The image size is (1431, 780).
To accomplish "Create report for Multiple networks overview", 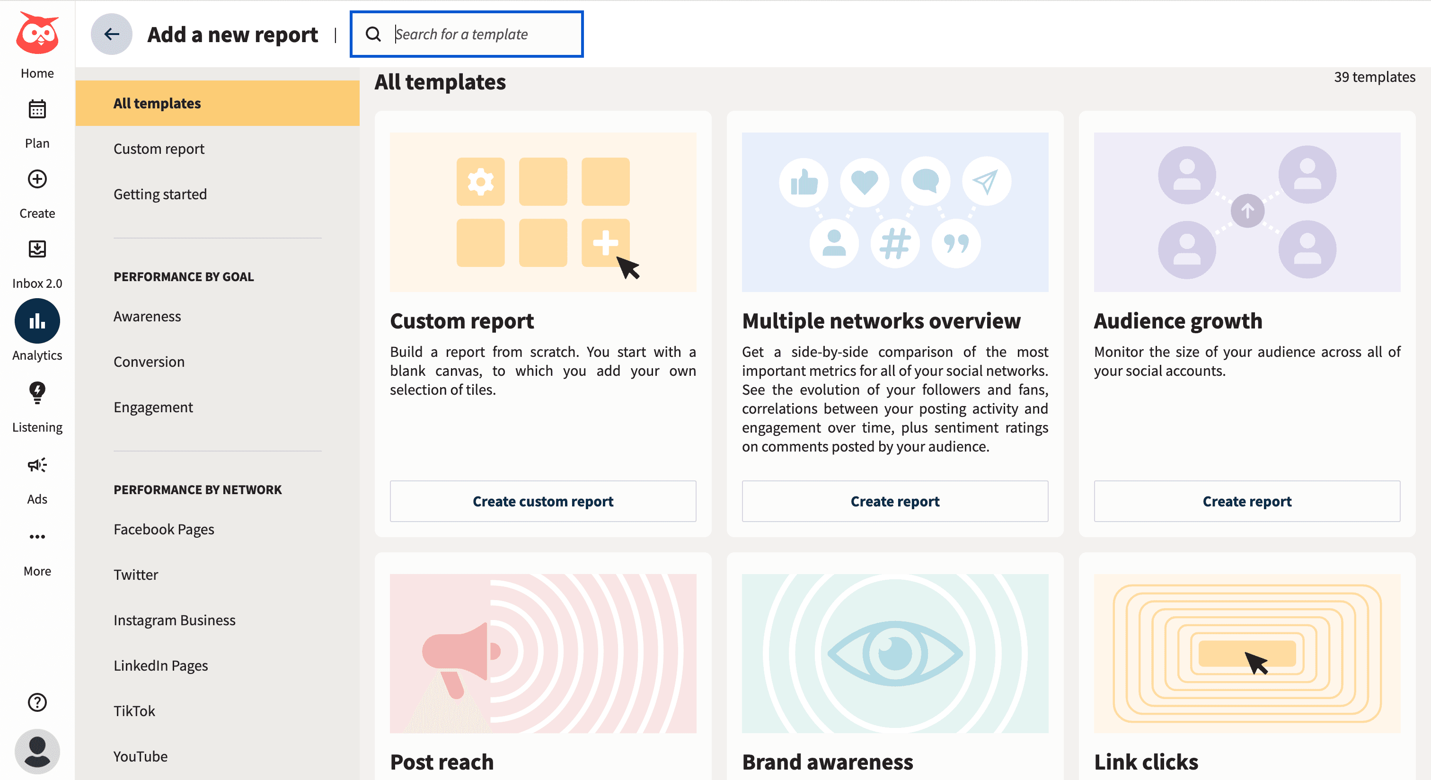I will 895,501.
